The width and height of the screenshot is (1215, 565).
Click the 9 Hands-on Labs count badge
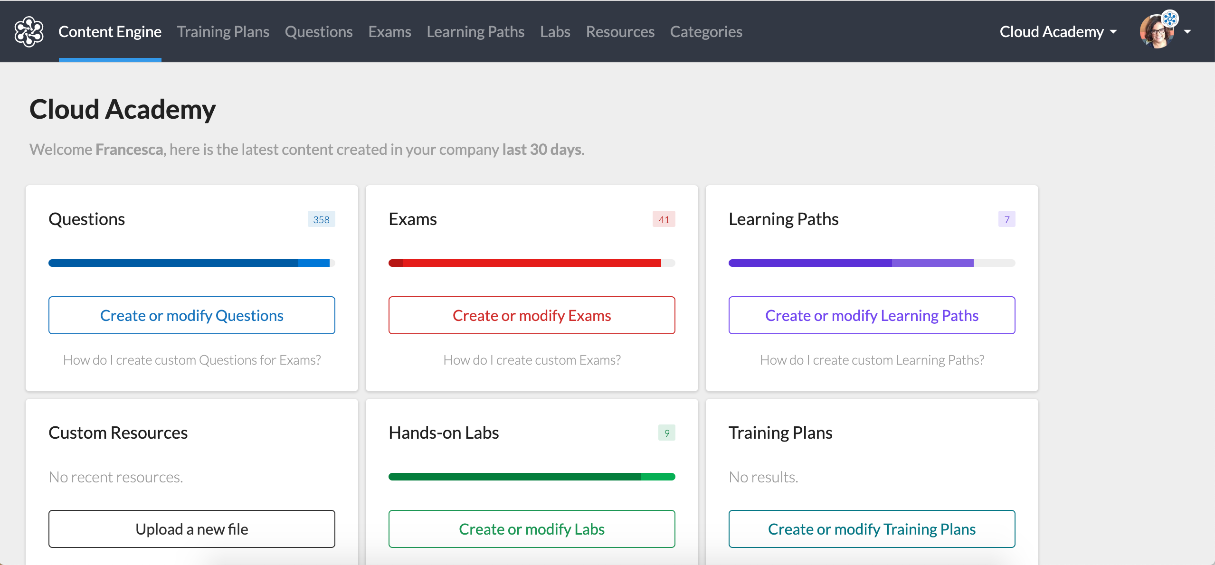tap(667, 433)
